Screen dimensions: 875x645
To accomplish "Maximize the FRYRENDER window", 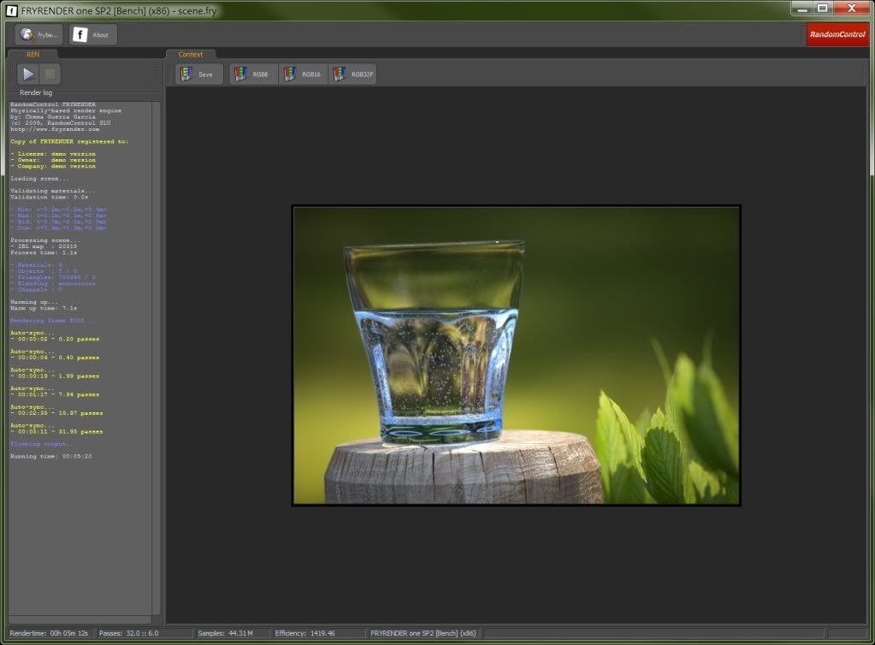I will tap(822, 8).
